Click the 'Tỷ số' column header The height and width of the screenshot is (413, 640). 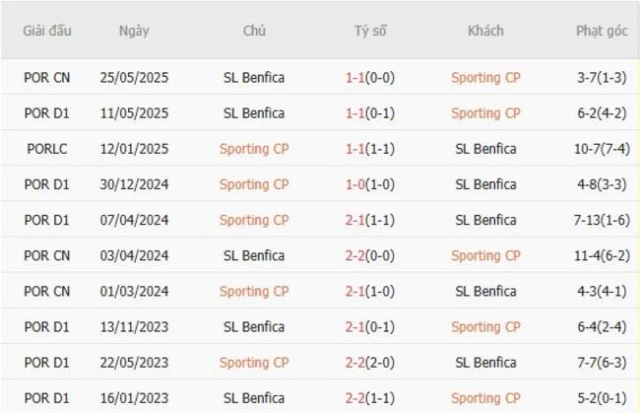[x=370, y=31]
